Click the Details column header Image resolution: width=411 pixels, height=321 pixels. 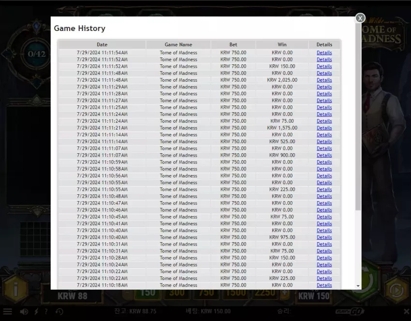324,44
